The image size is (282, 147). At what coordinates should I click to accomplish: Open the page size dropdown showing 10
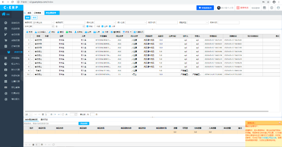(x=28, y=114)
